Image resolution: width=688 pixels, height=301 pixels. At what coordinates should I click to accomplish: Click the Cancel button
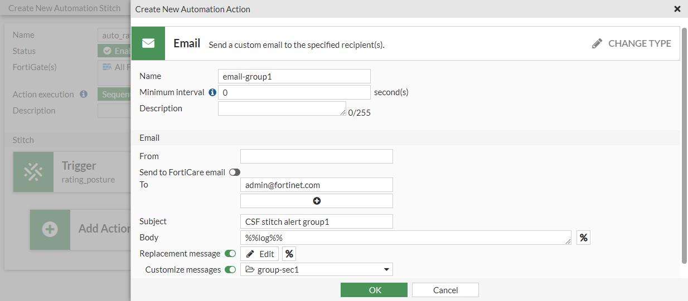(x=445, y=290)
